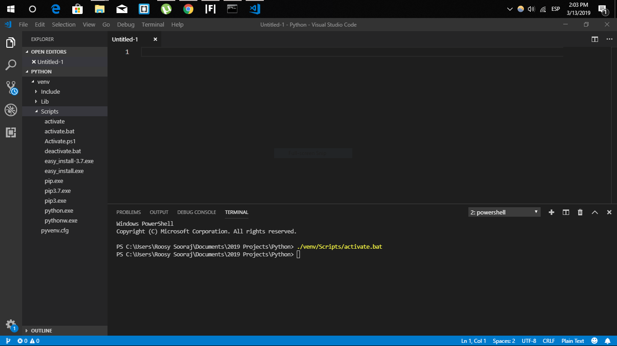Screen dimensions: 617x346
Task: Maximize the terminal panel with the chevron
Action: (594, 212)
